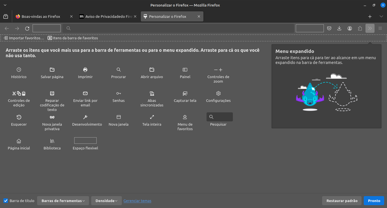387x208 pixels.
Task: Select the Biblioteca icon
Action: pyautogui.click(x=52, y=141)
